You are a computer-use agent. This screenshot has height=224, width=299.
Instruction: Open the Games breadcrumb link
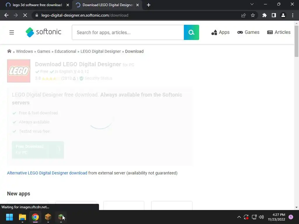tap(44, 51)
